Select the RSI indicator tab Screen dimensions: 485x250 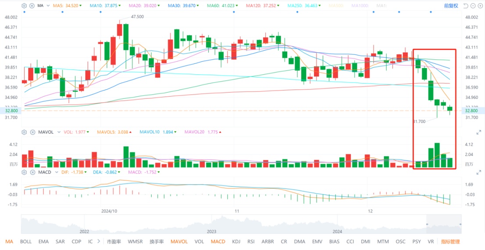pos(251,242)
